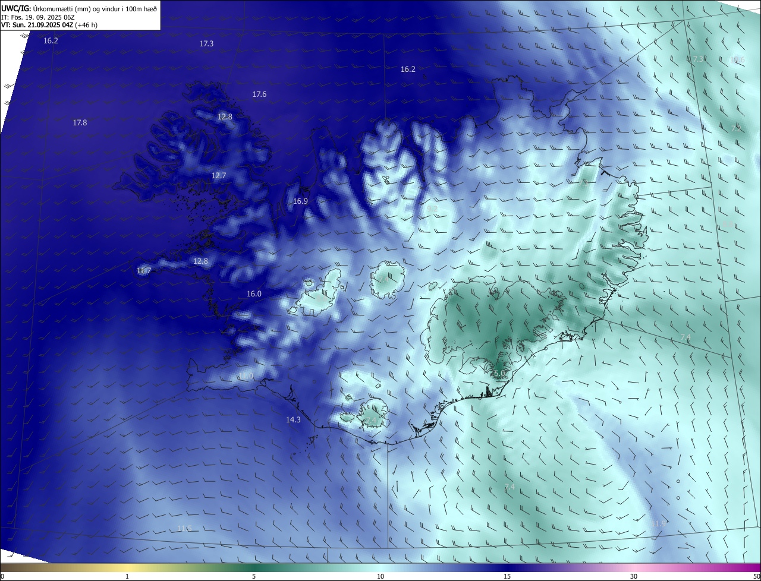761x581 pixels.
Task: Select the colorbar tick label 30
Action: (x=634, y=577)
